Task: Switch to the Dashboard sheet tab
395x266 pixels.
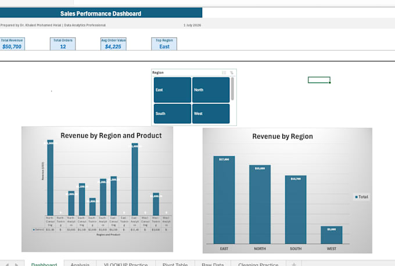Action: point(44,264)
